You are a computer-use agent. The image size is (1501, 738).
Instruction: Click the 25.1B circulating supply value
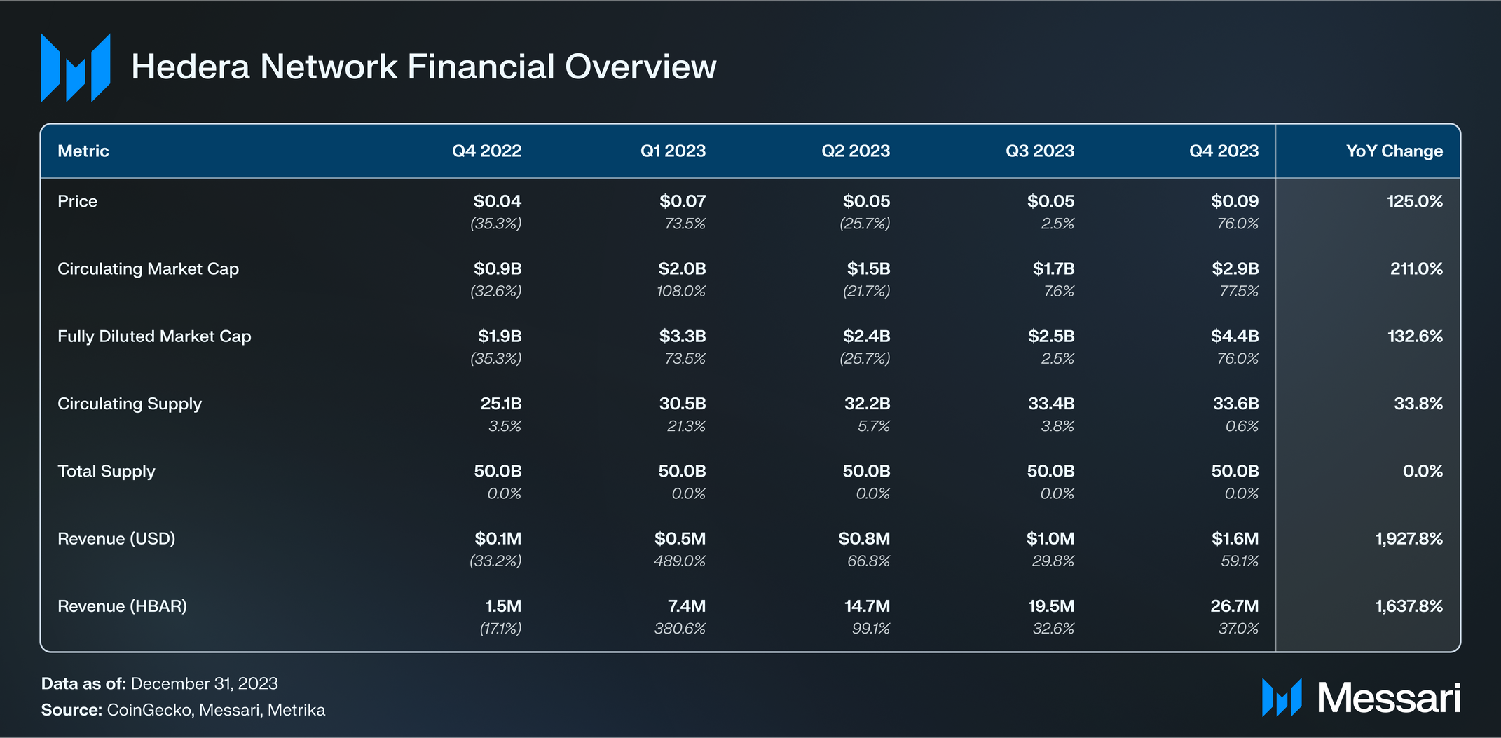501,404
